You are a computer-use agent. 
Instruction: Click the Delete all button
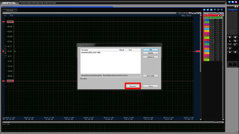click(x=150, y=57)
